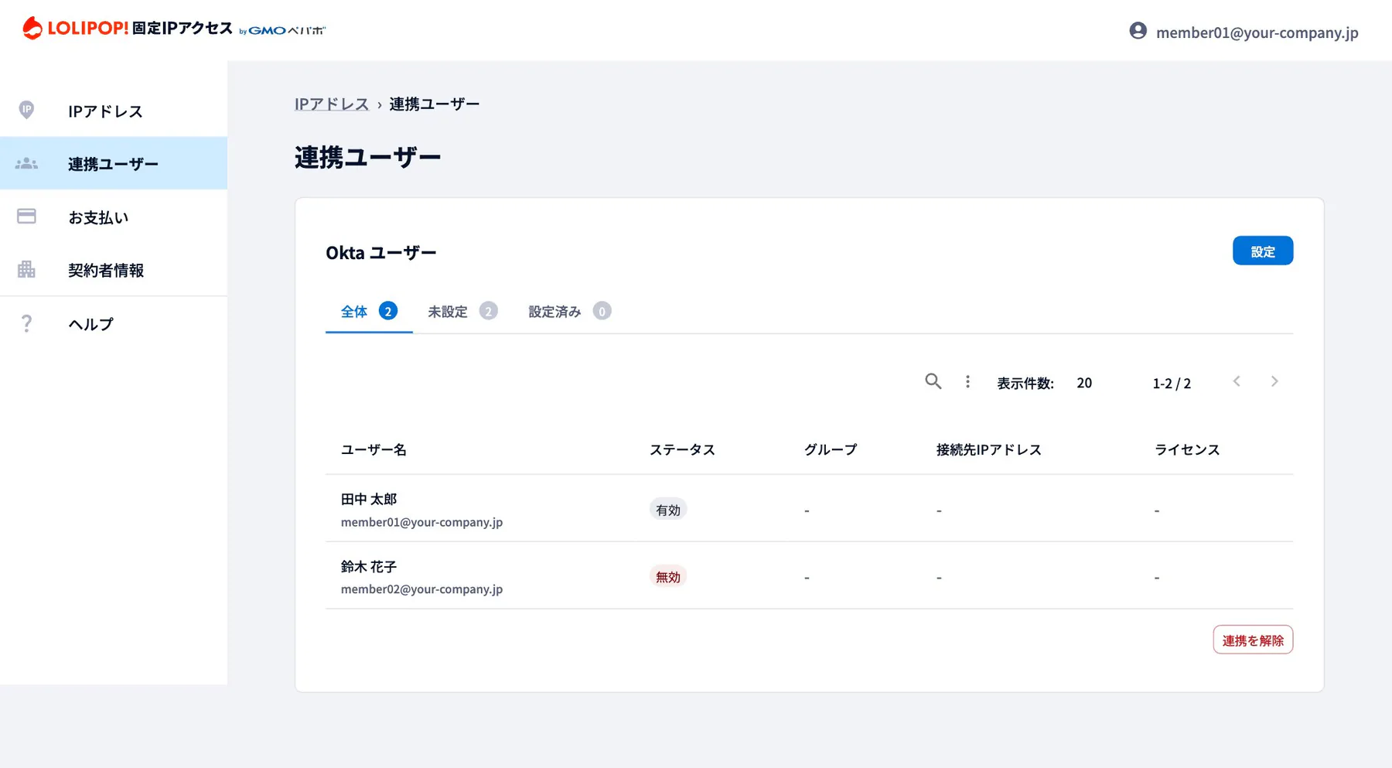This screenshot has height=768, width=1392.
Task: Click the 接続先IPアドレス column header
Action: tap(988, 449)
